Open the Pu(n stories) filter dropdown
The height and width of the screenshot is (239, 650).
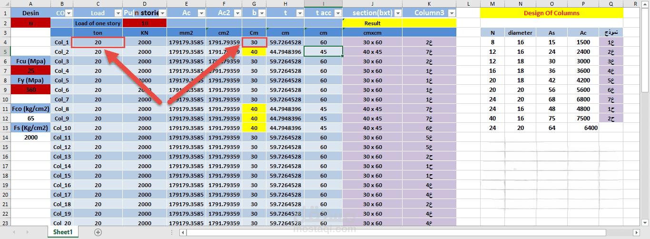[162, 13]
